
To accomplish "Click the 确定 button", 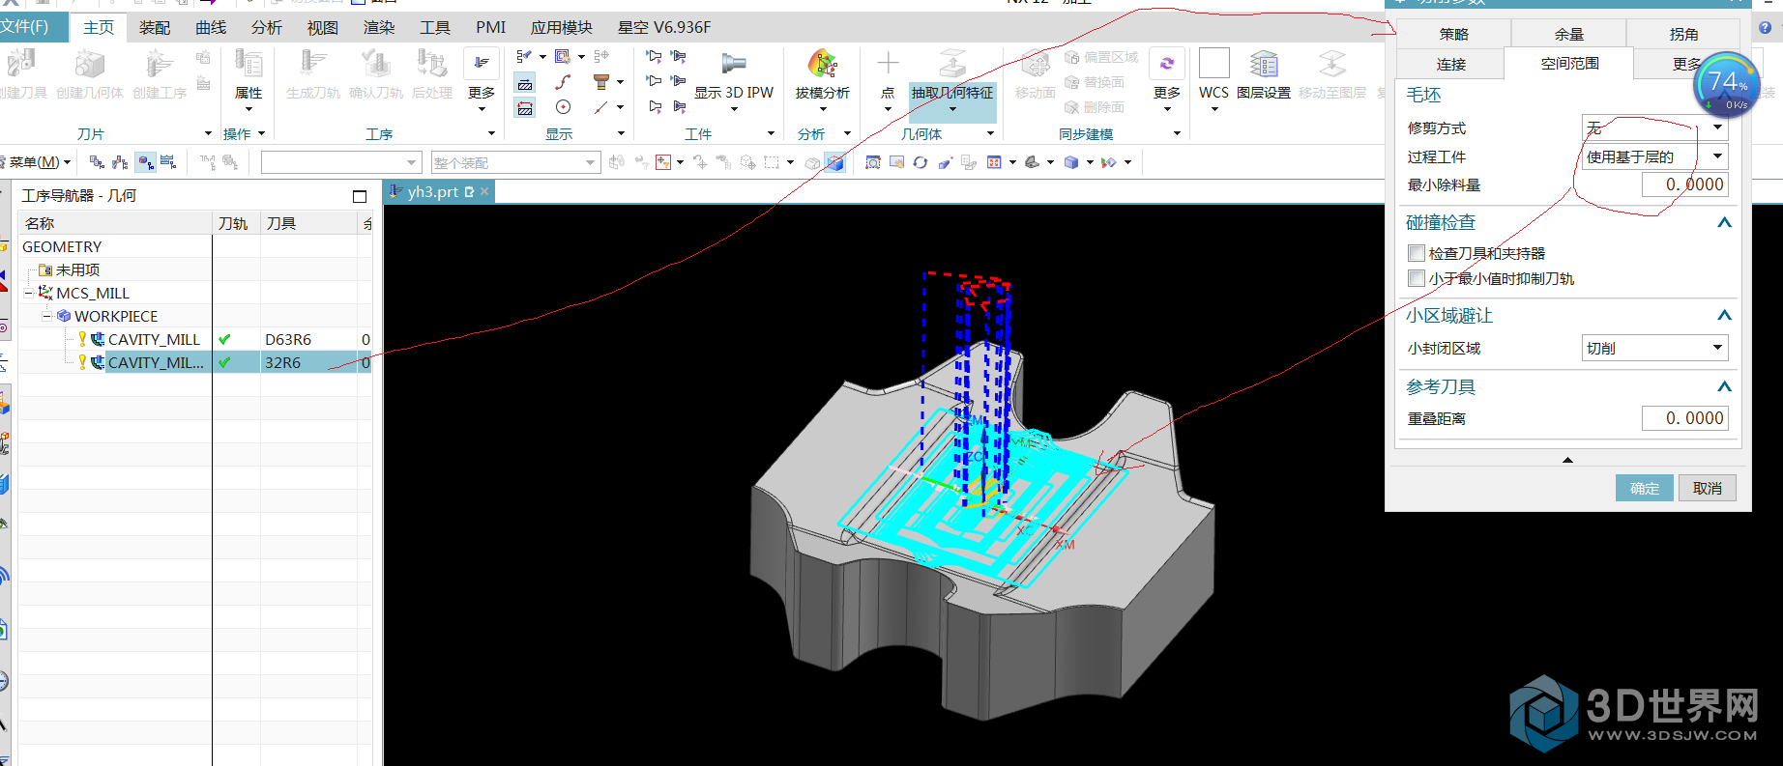I will tap(1645, 488).
